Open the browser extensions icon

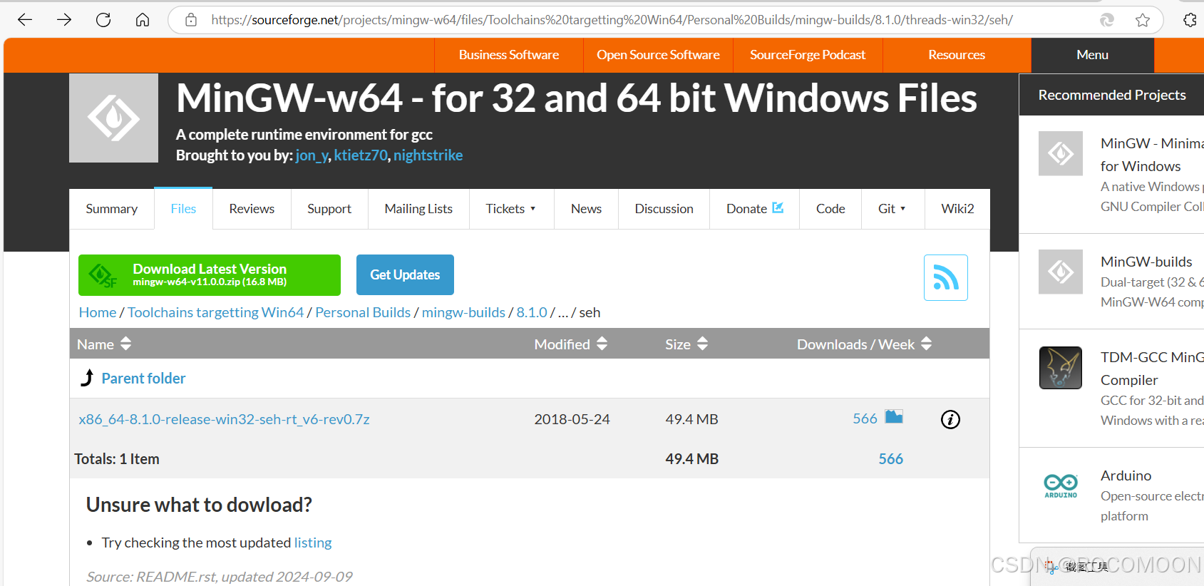pos(1190,20)
